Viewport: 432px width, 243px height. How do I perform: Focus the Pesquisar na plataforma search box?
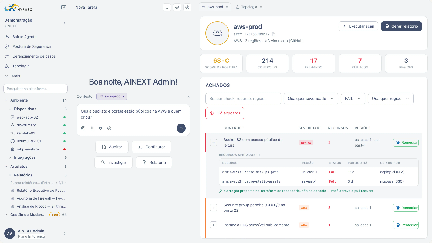35,89
